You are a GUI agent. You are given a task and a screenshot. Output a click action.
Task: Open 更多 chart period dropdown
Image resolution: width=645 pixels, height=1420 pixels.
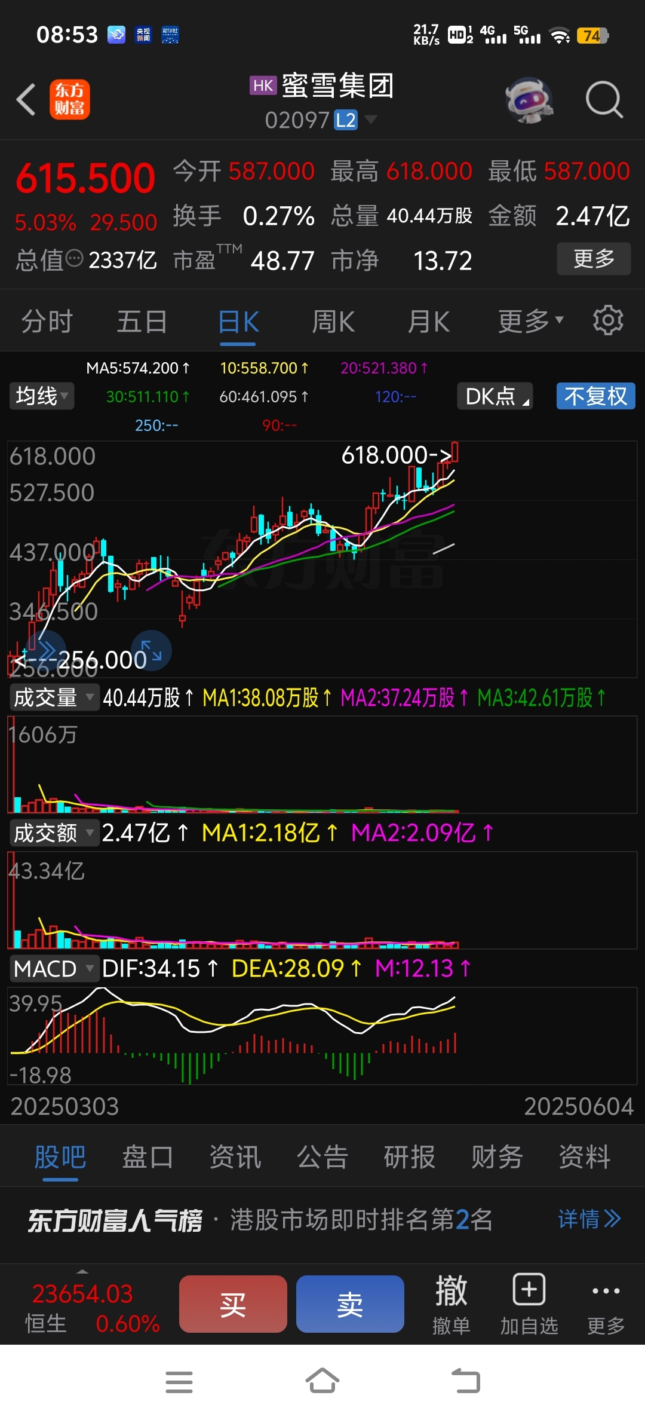pyautogui.click(x=531, y=322)
